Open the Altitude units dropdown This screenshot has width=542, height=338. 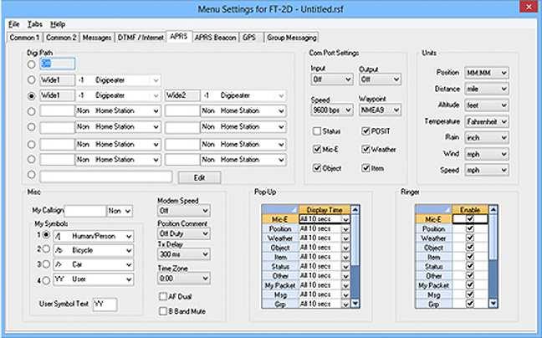486,105
